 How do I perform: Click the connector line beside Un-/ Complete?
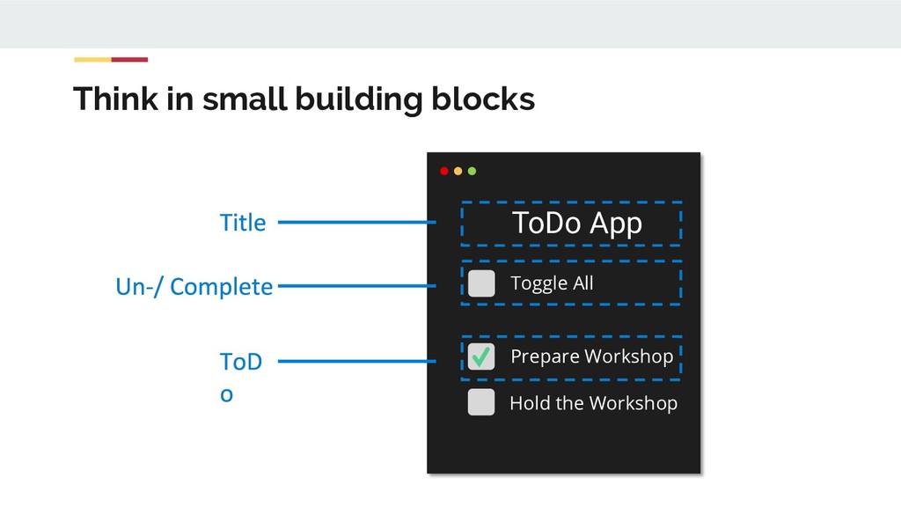tap(356, 285)
